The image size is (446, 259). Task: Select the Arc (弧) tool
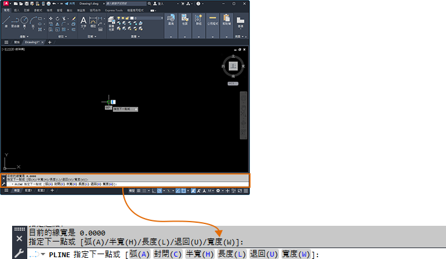[x=33, y=22]
